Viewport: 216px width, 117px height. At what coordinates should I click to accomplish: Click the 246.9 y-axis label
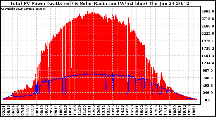[x=208, y=93]
